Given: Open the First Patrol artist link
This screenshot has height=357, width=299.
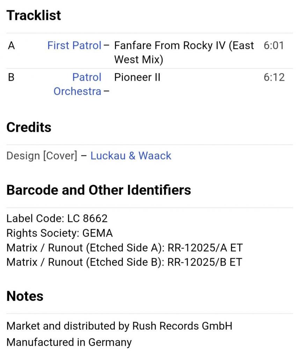Looking at the screenshot, I should point(74,45).
